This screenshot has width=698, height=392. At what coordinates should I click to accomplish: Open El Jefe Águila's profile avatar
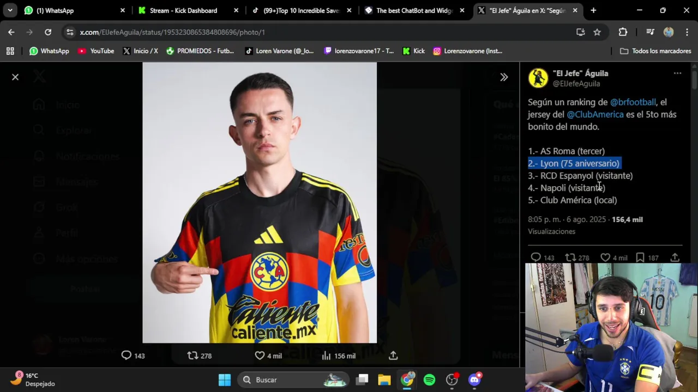538,78
